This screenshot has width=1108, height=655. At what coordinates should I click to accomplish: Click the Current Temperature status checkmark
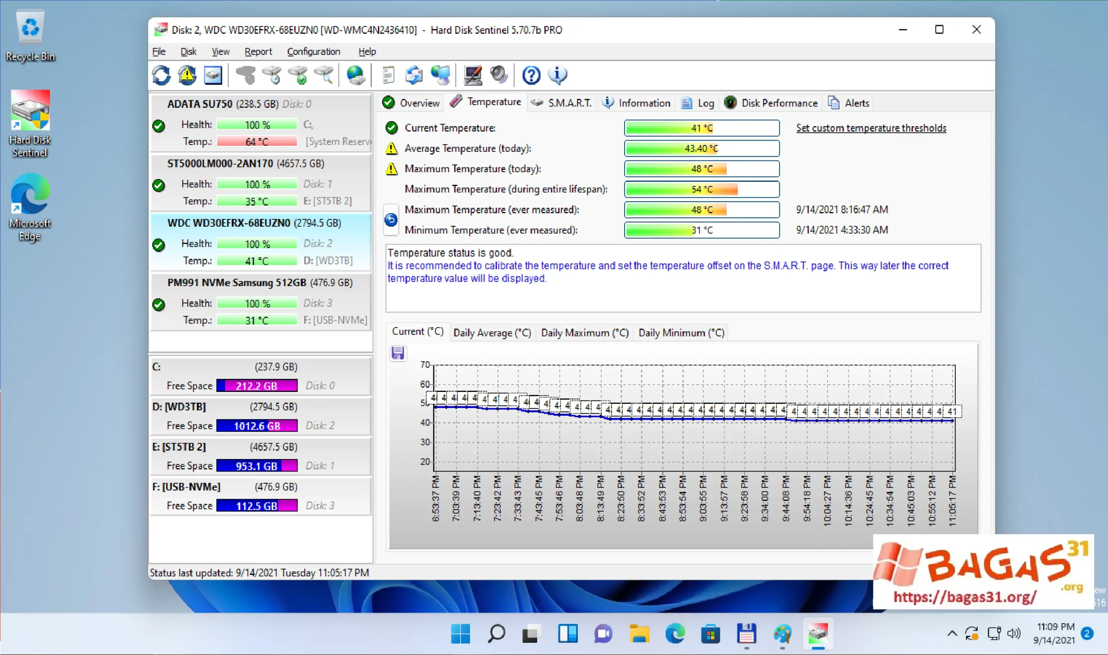click(391, 128)
